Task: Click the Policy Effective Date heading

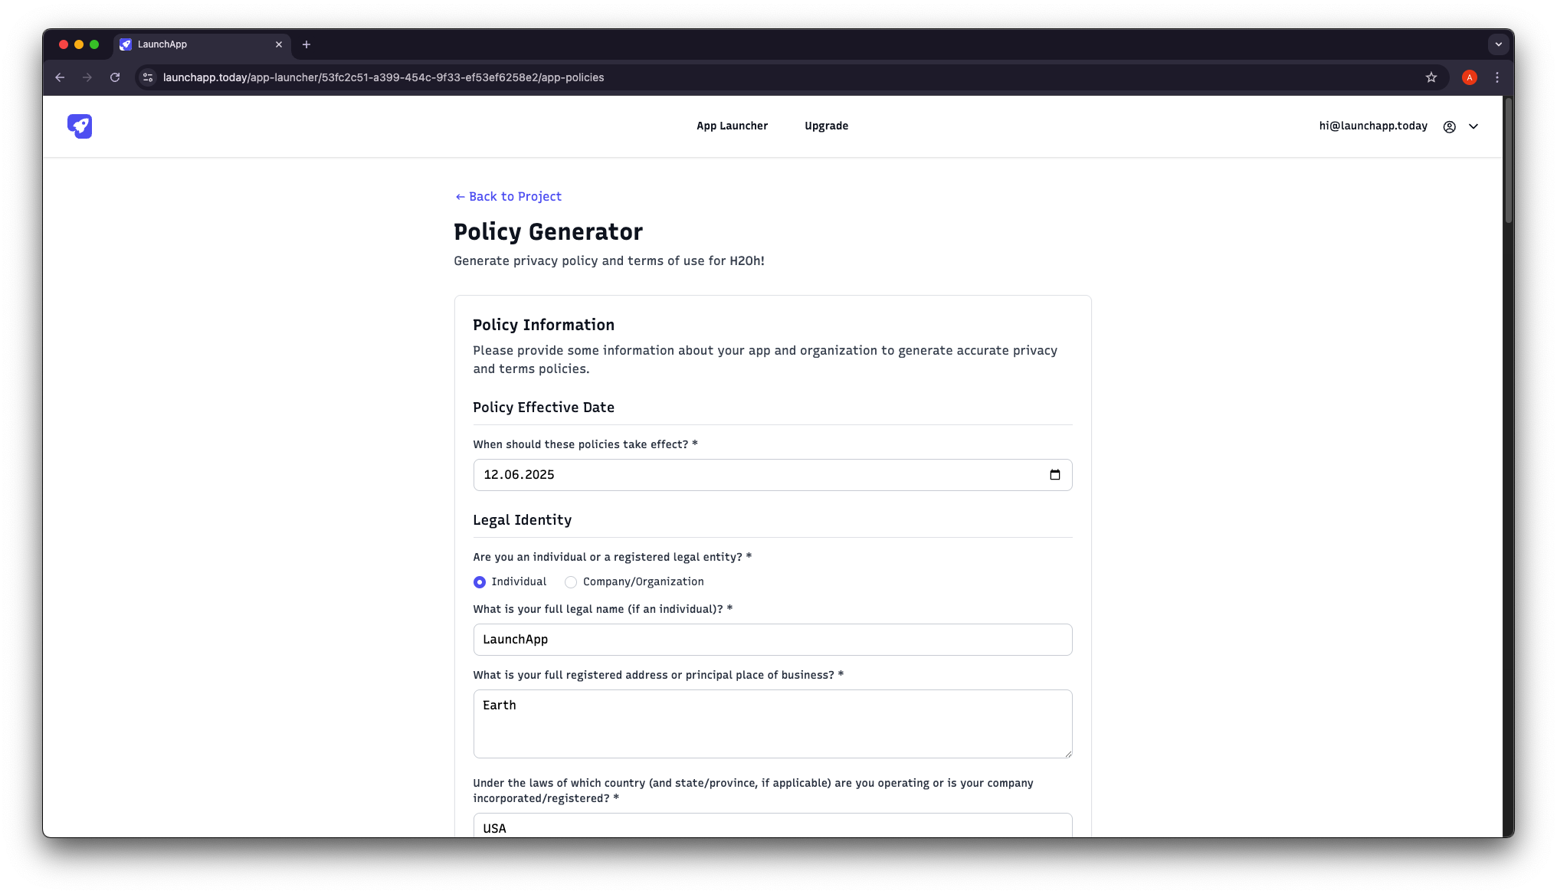Action: pos(543,408)
